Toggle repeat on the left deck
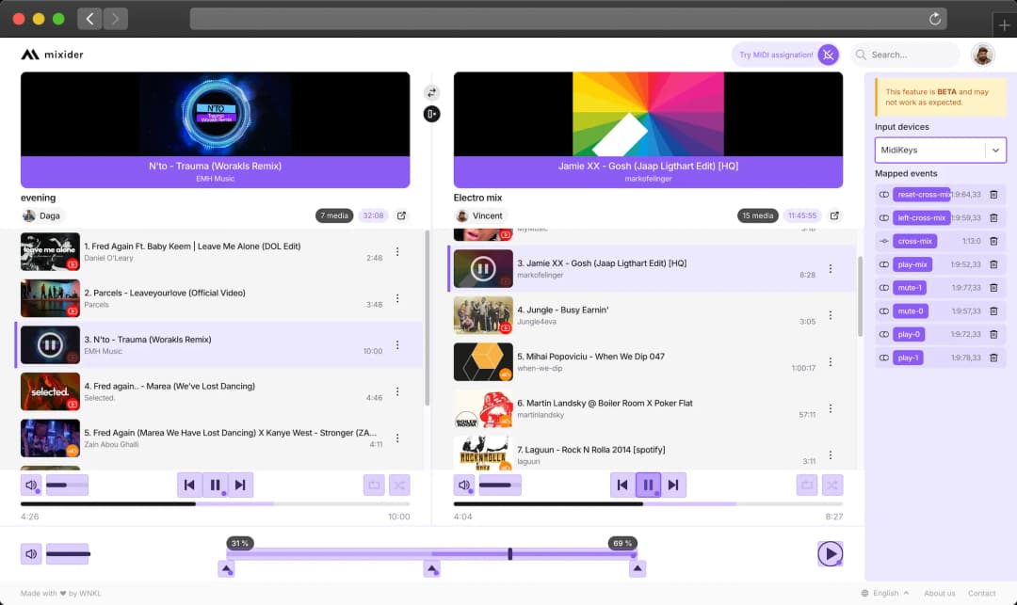The height and width of the screenshot is (605, 1017). click(374, 485)
